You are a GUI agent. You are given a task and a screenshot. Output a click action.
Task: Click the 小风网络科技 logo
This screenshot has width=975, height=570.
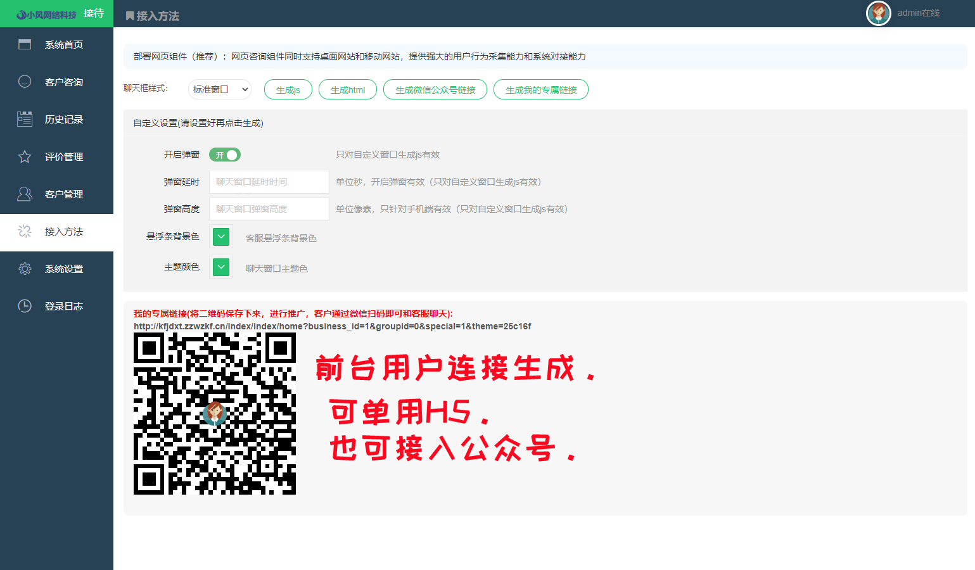point(46,15)
